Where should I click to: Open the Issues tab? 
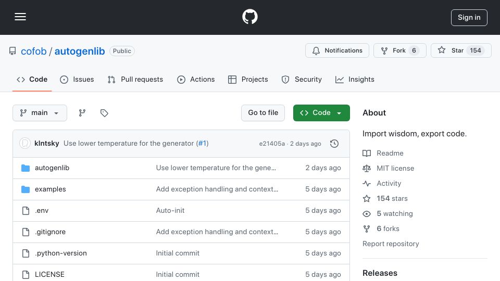click(x=77, y=79)
